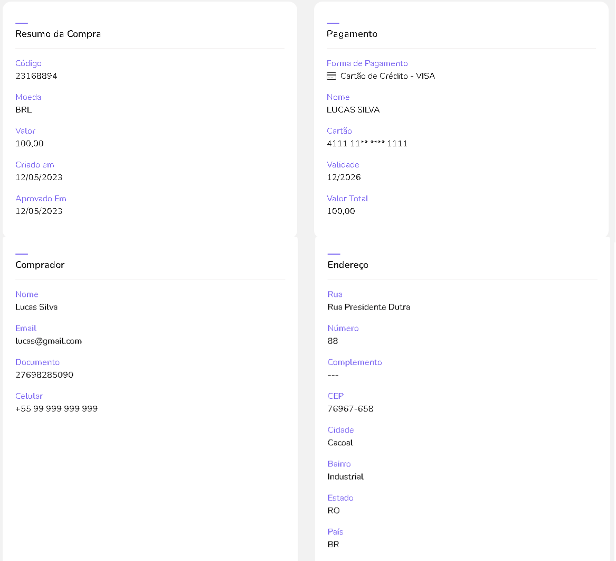This screenshot has width=616, height=561.
Task: Select the purchase code 23168894
Action: pos(36,76)
